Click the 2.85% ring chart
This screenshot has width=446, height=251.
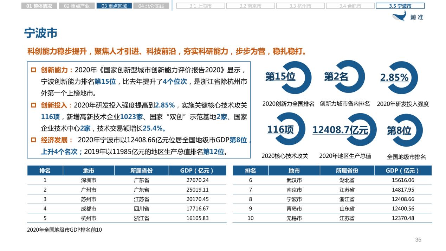[399, 77]
